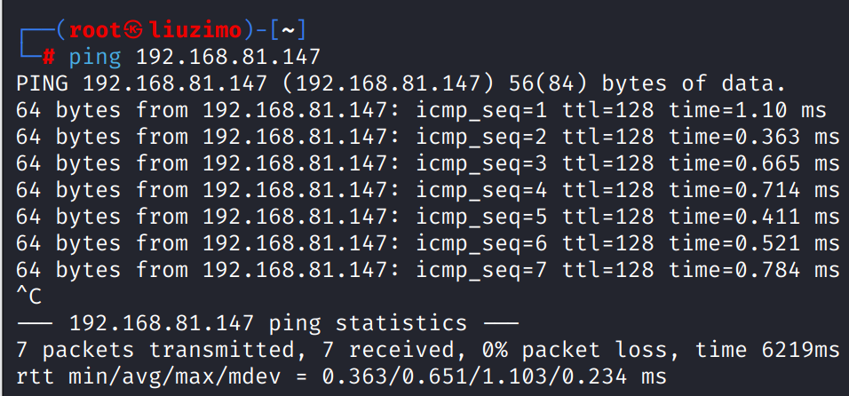Click the Kali skull icon in prompt
The image size is (849, 396).
(x=133, y=30)
